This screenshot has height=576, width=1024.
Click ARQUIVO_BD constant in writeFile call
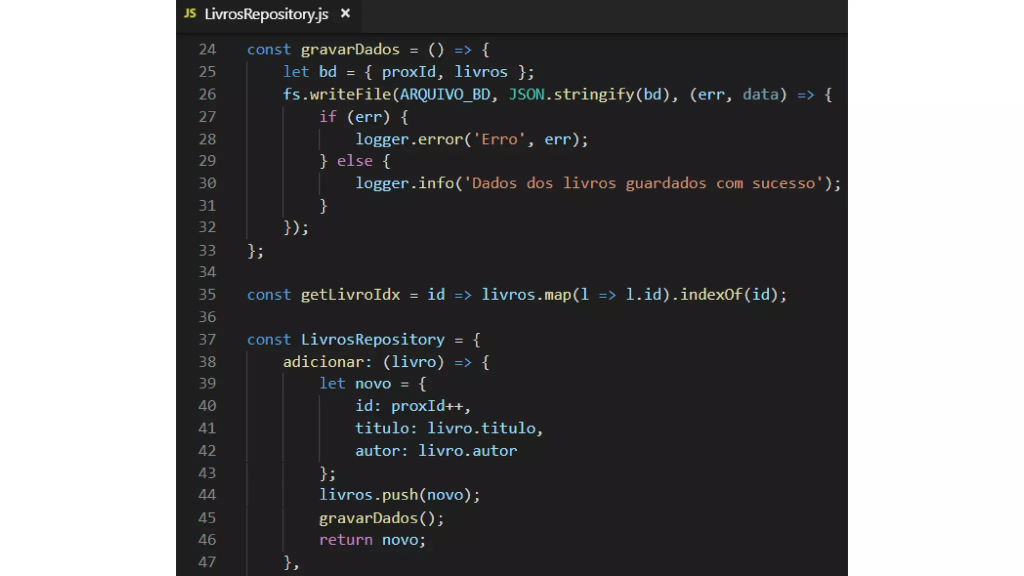445,94
